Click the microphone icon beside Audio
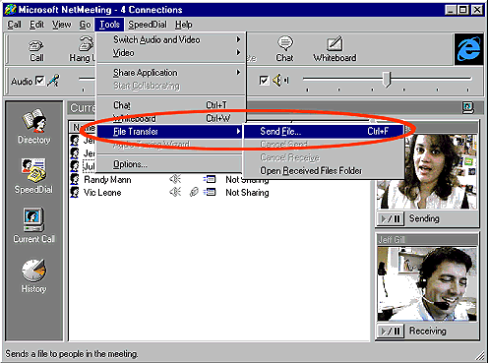This screenshot has width=488, height=363. [x=53, y=81]
